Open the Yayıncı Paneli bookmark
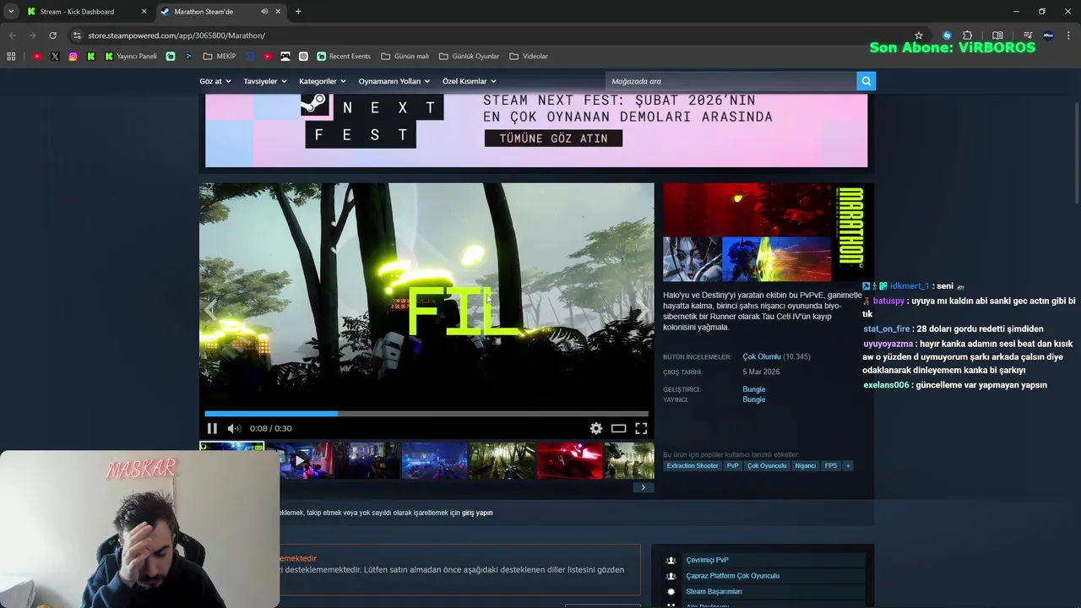The width and height of the screenshot is (1081, 608). point(131,57)
